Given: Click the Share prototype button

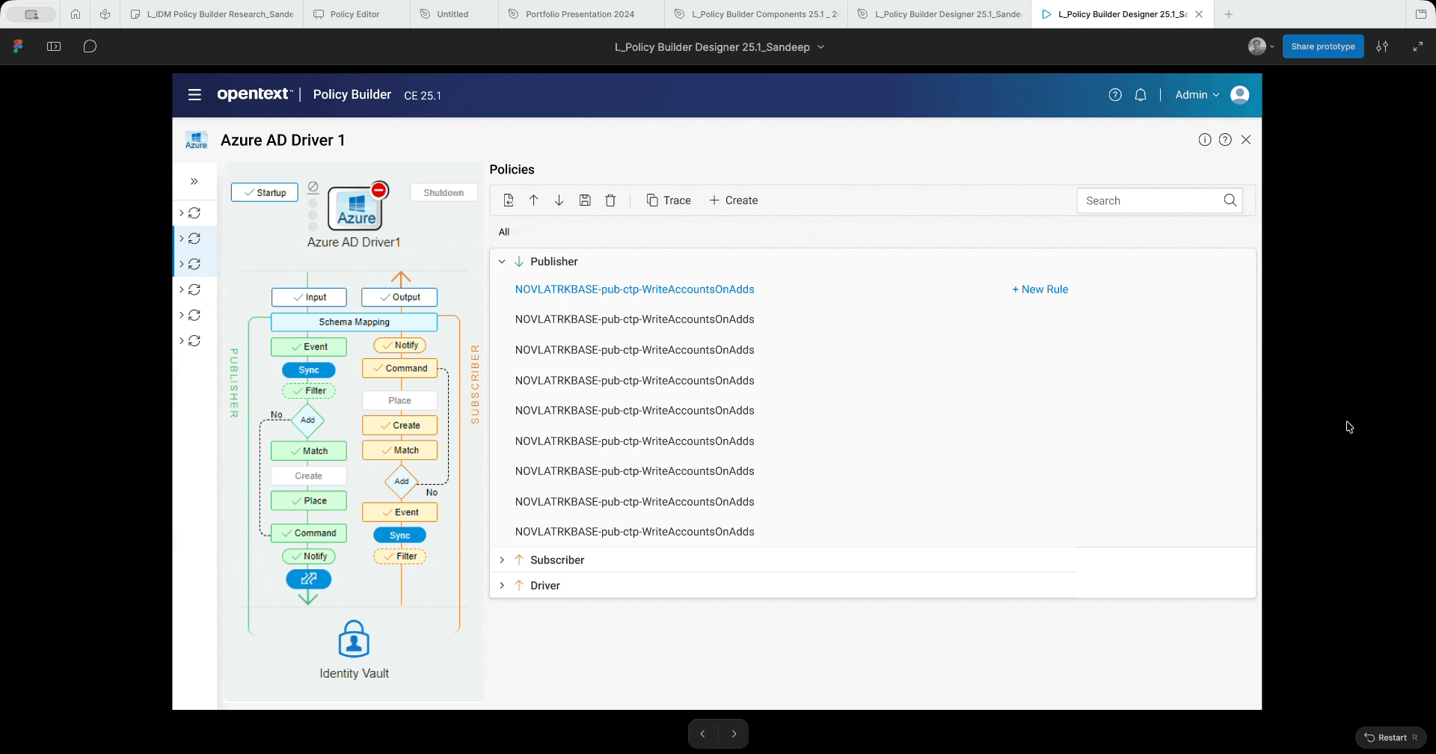Looking at the screenshot, I should pos(1323,46).
